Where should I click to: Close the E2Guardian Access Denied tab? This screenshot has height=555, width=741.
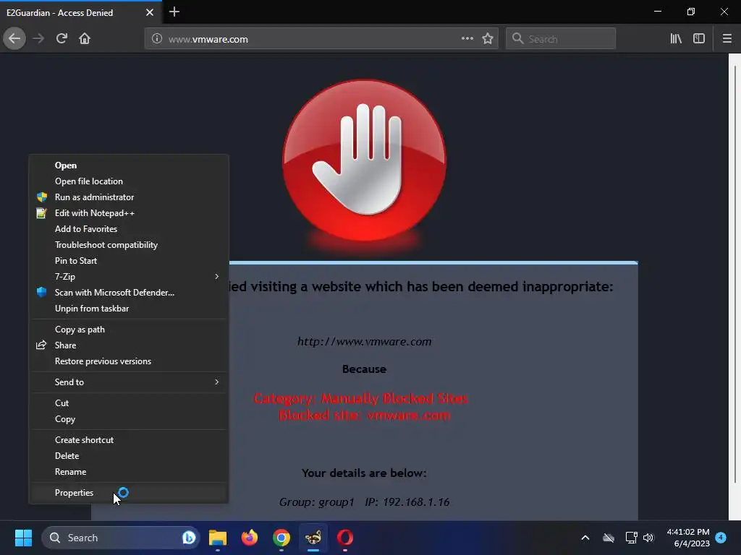149,12
